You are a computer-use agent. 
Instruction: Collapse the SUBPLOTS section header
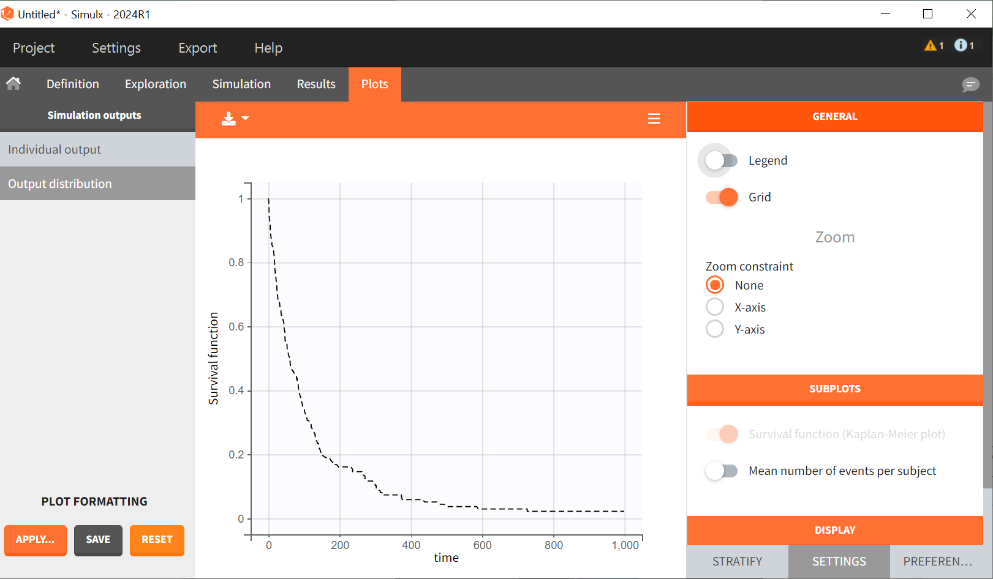click(x=834, y=389)
